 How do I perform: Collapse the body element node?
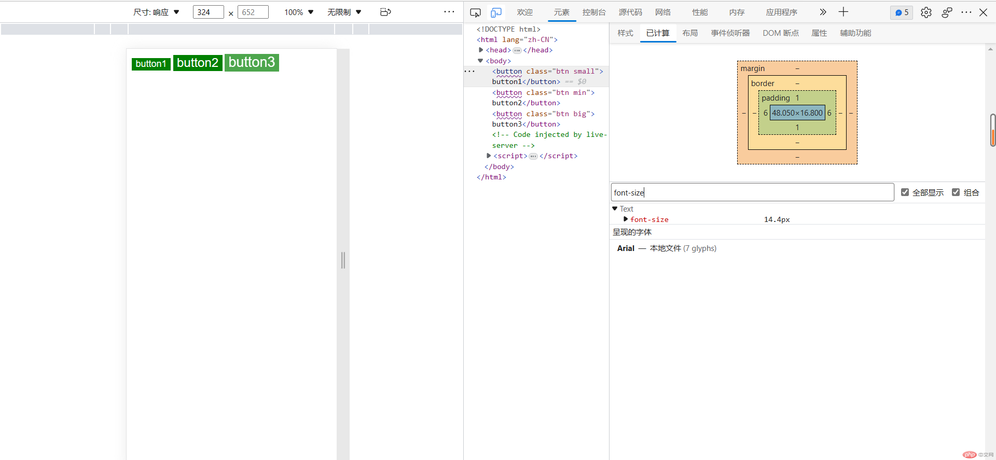tap(480, 61)
